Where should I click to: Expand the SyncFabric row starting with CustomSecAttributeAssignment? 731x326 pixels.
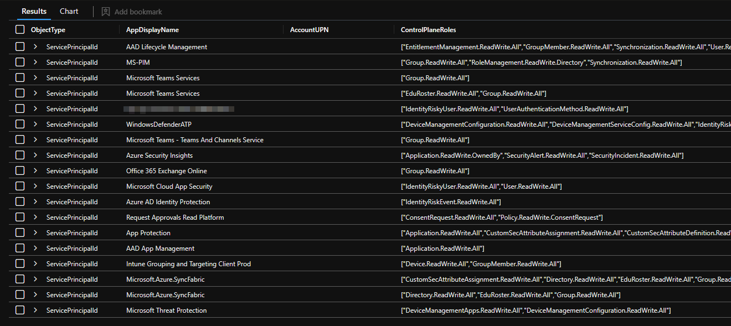35,279
